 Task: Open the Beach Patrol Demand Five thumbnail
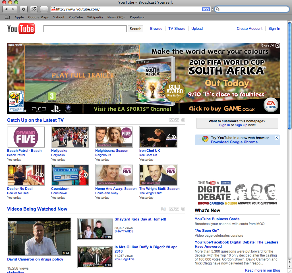(26, 137)
